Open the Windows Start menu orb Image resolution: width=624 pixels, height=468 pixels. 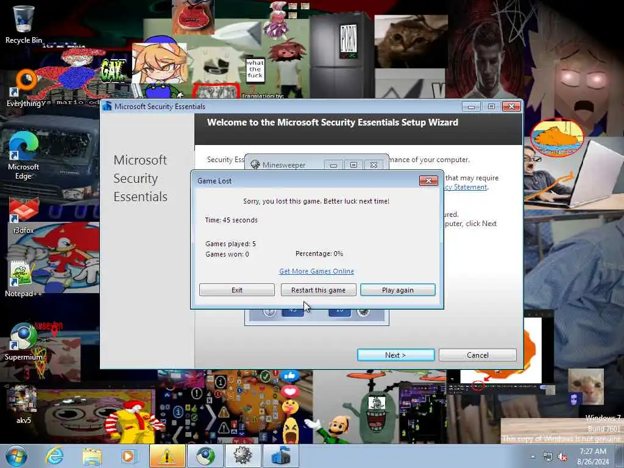pyautogui.click(x=16, y=456)
